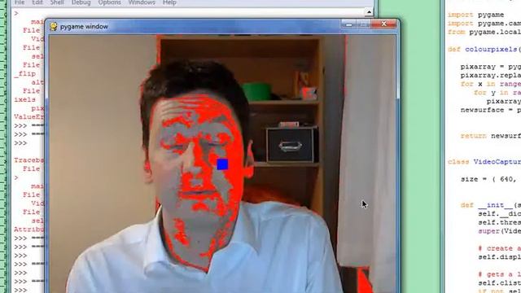Click 'def __init__' line in editor

coord(490,205)
